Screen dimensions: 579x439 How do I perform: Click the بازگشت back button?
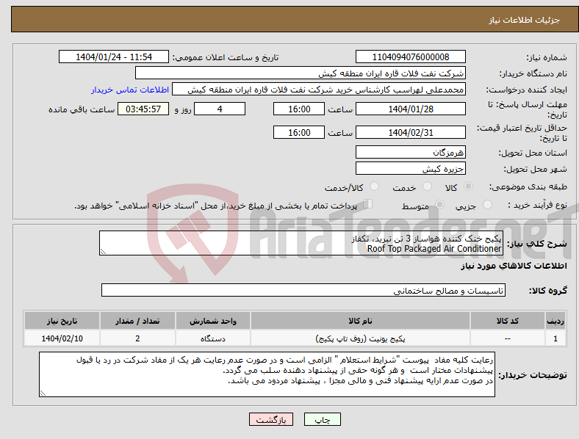[x=271, y=419]
